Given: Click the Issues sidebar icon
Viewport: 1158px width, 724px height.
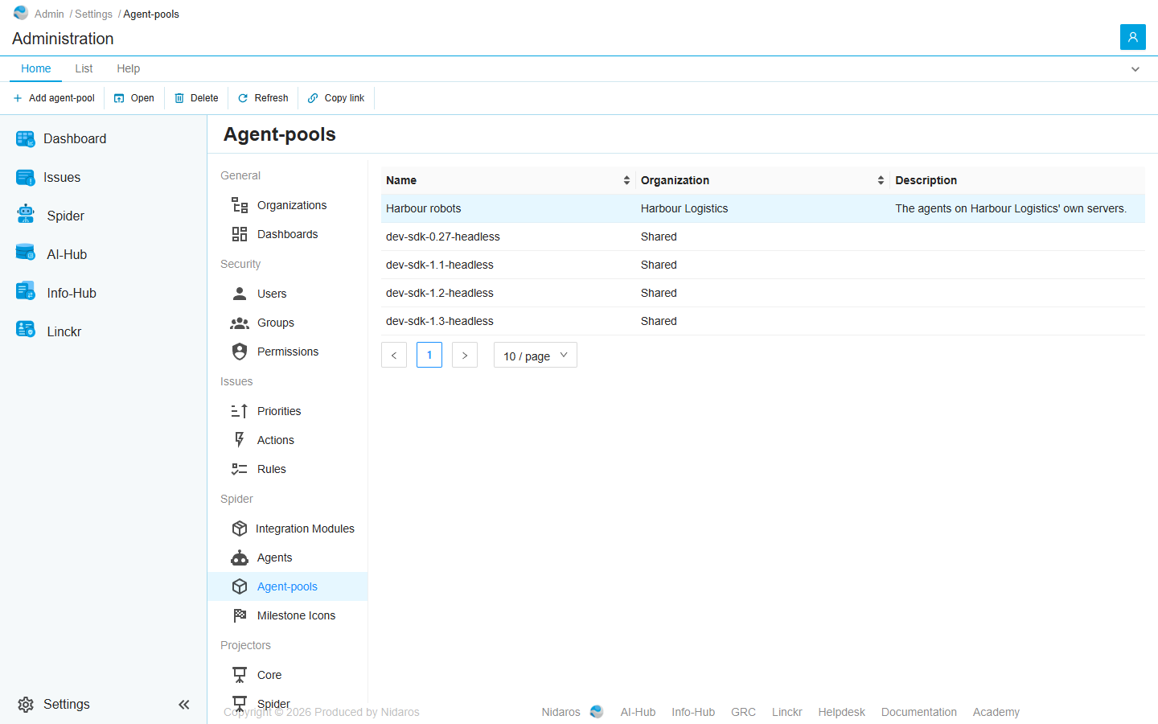Looking at the screenshot, I should 26,178.
